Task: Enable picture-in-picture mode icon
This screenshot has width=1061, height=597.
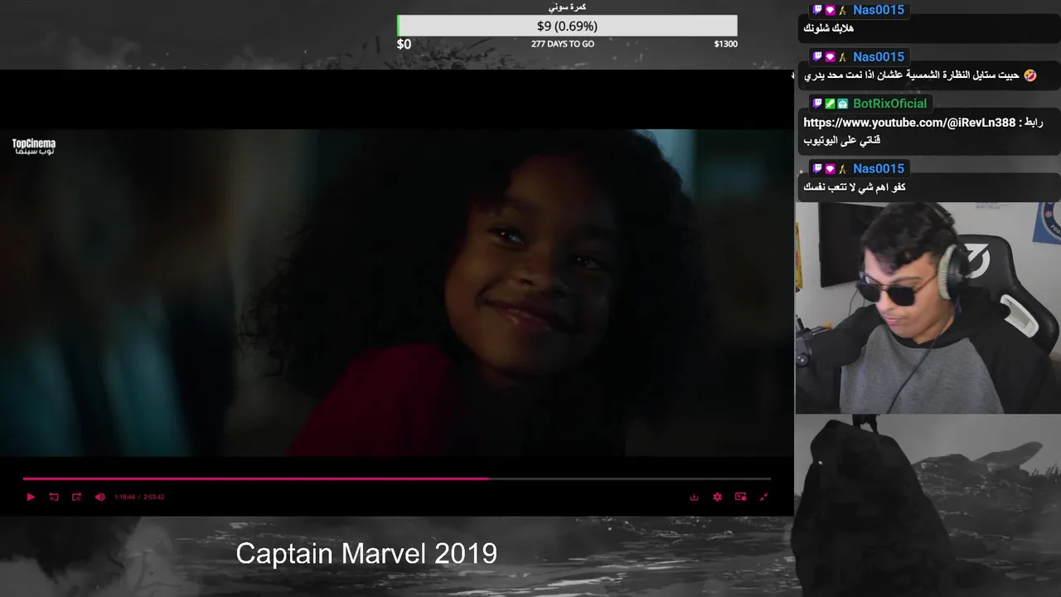Action: (x=740, y=497)
